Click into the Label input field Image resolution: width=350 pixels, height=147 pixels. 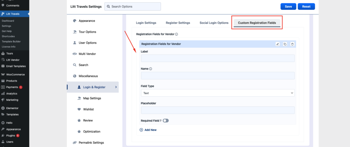click(217, 58)
